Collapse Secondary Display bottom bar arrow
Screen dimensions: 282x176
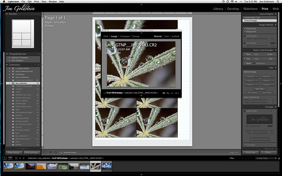point(141,96)
